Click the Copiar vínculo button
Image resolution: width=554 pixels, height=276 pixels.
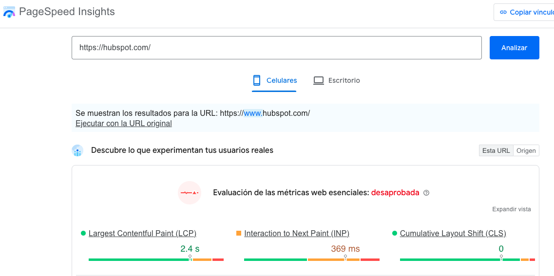point(524,12)
